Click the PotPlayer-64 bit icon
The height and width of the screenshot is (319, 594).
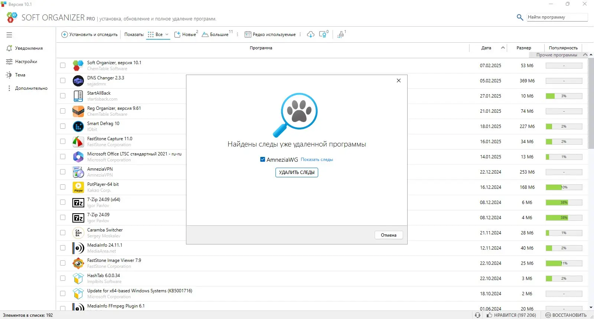(x=78, y=187)
